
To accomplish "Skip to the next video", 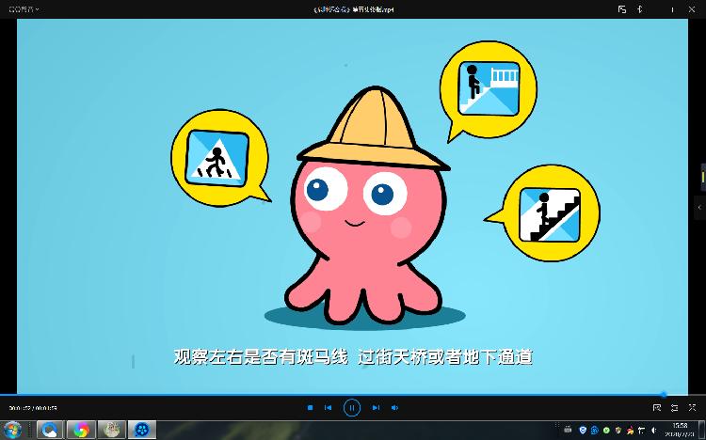I will 376,408.
